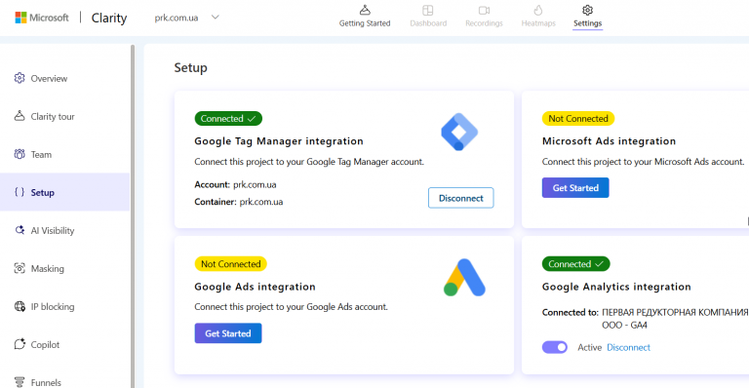Screen dimensions: 749x388
Task: Click the Google Tag Manager integration heading
Action: click(x=279, y=141)
